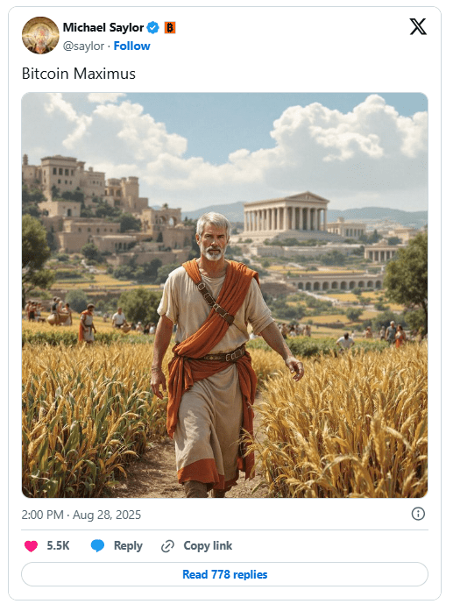Click the blue verified checkmark badge
The height and width of the screenshot is (604, 453).
153,28
